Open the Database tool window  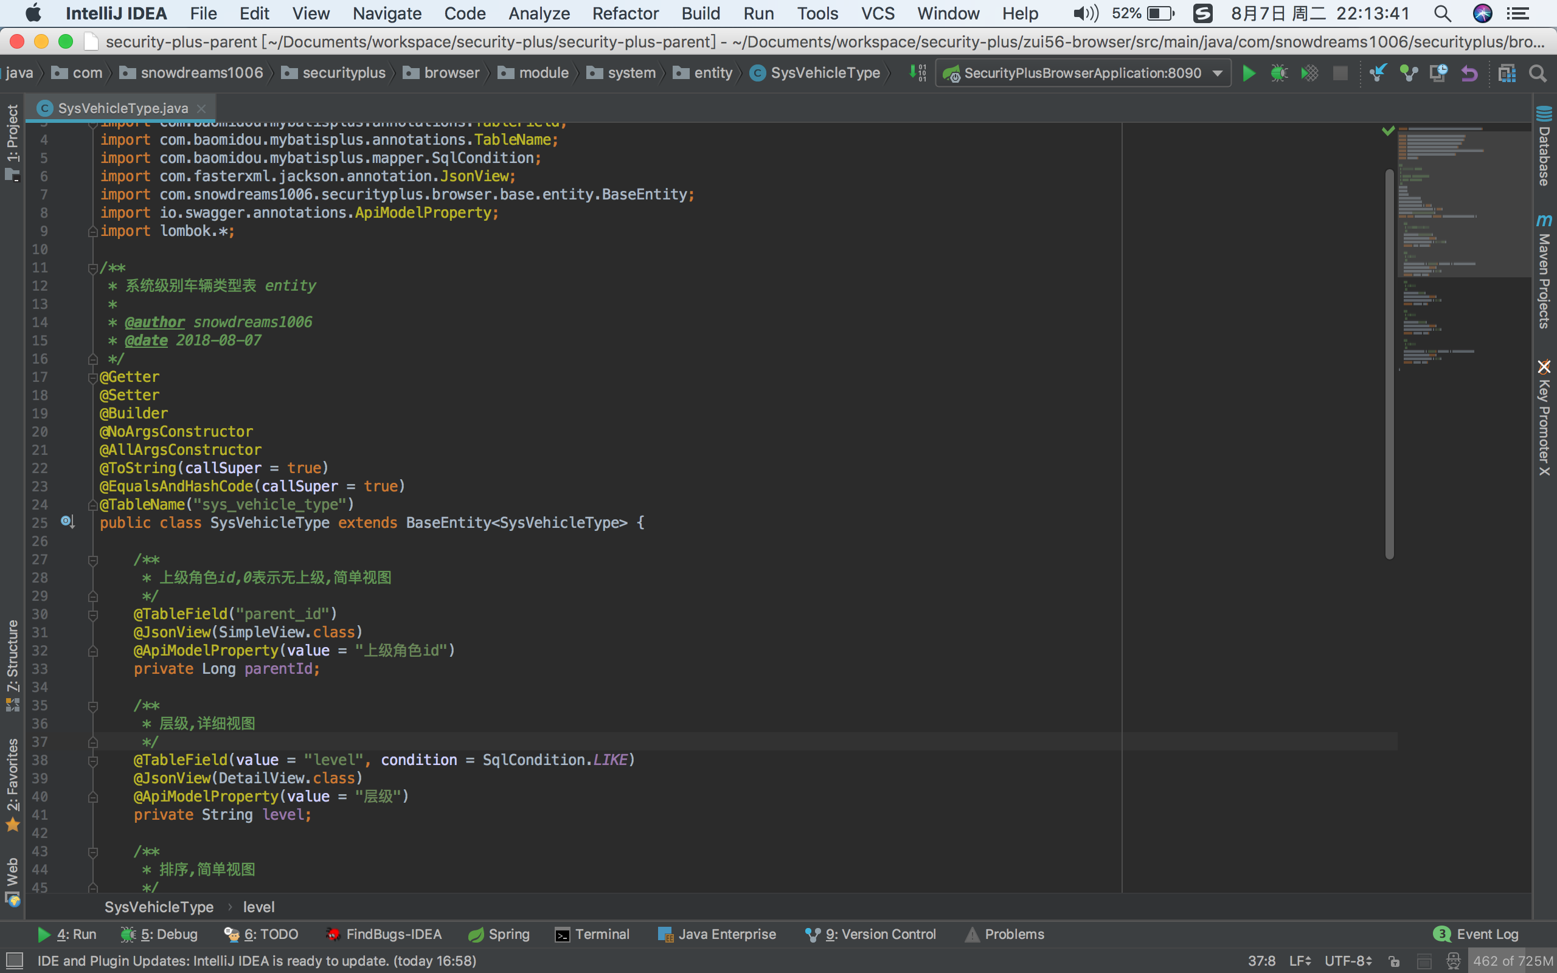coord(1544,145)
